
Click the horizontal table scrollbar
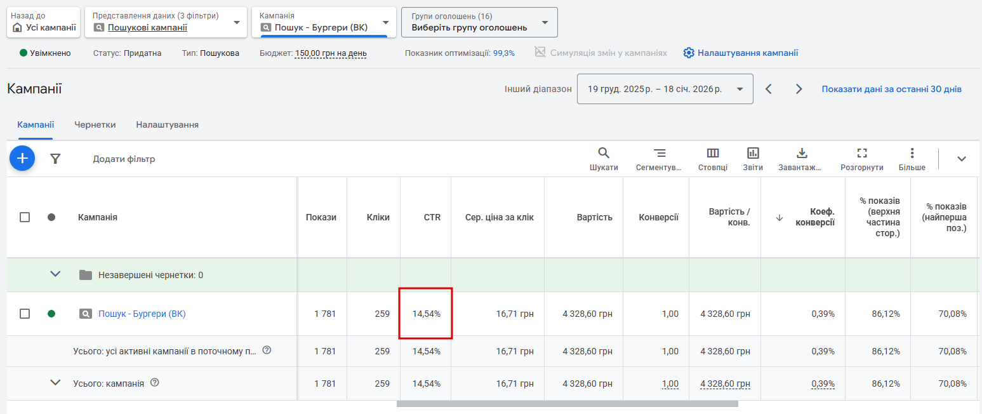[x=567, y=404]
